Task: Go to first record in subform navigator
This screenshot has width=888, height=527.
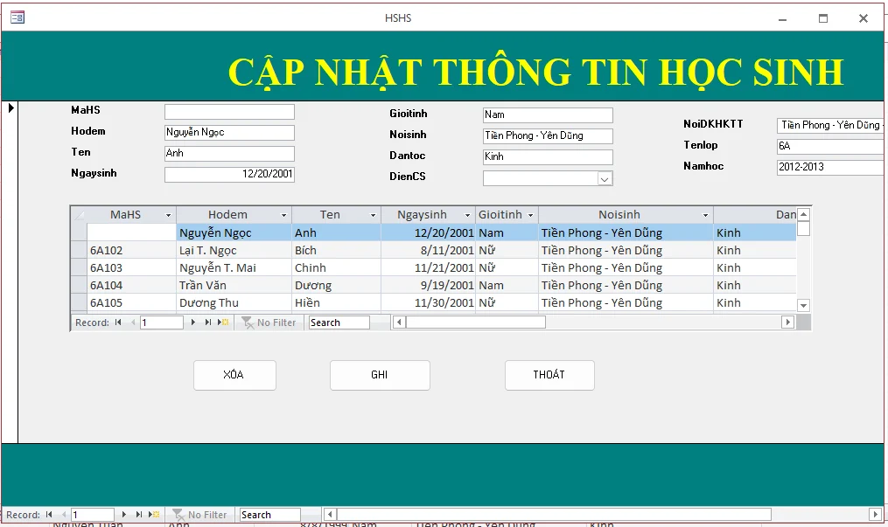Action: point(118,322)
